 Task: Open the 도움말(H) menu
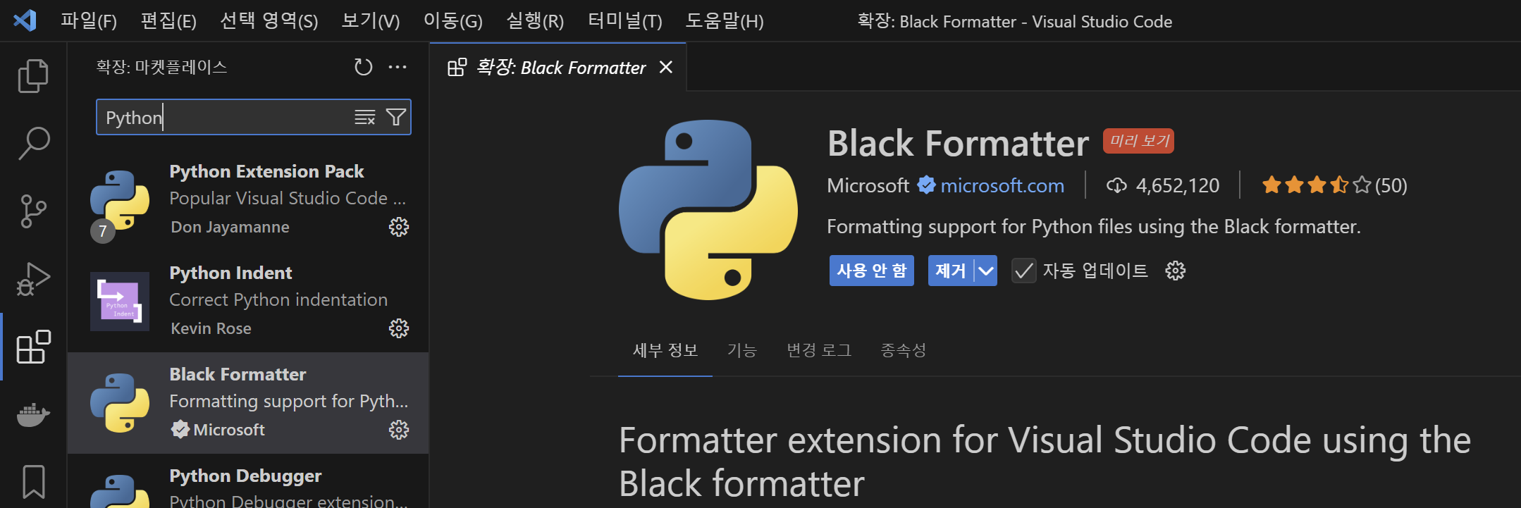725,20
